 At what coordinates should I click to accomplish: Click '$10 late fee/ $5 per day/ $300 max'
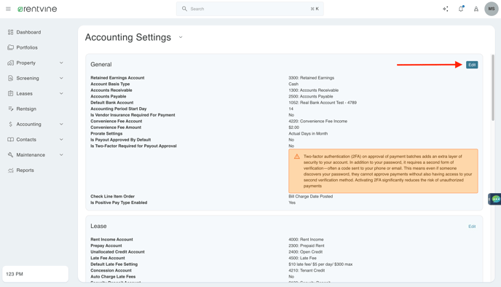pyautogui.click(x=320, y=264)
